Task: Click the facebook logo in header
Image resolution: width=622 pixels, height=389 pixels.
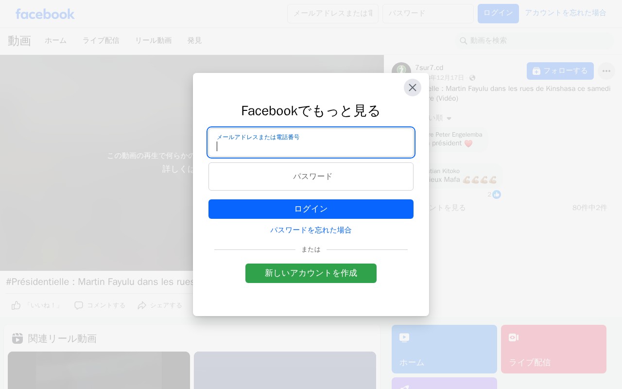Action: tap(45, 14)
